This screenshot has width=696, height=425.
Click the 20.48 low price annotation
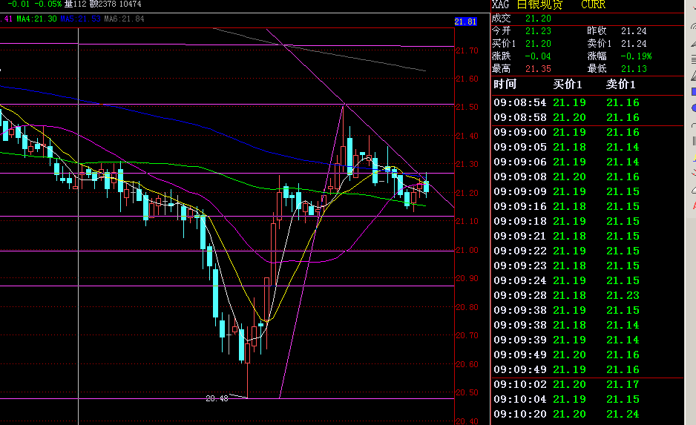[x=217, y=398]
